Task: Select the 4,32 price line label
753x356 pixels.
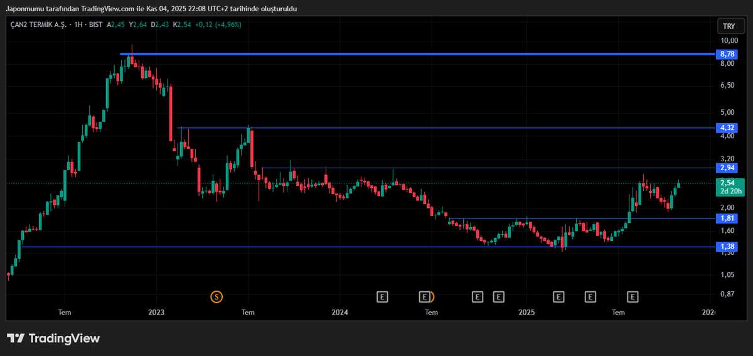Action: 729,128
